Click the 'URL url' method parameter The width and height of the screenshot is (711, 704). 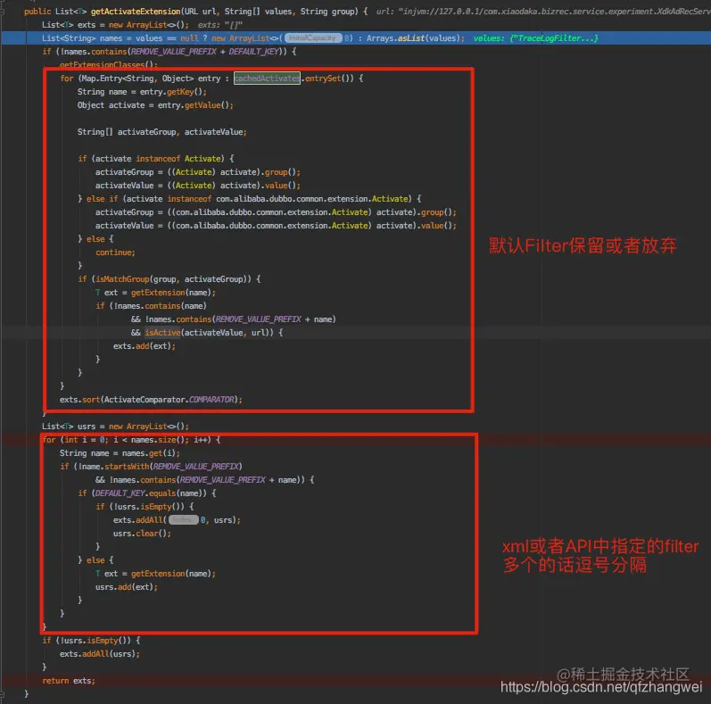[200, 12]
